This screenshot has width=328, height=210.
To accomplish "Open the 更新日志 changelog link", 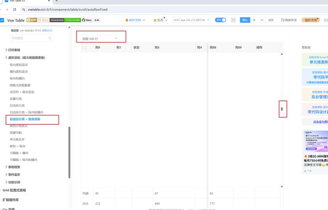I will tap(48, 31).
